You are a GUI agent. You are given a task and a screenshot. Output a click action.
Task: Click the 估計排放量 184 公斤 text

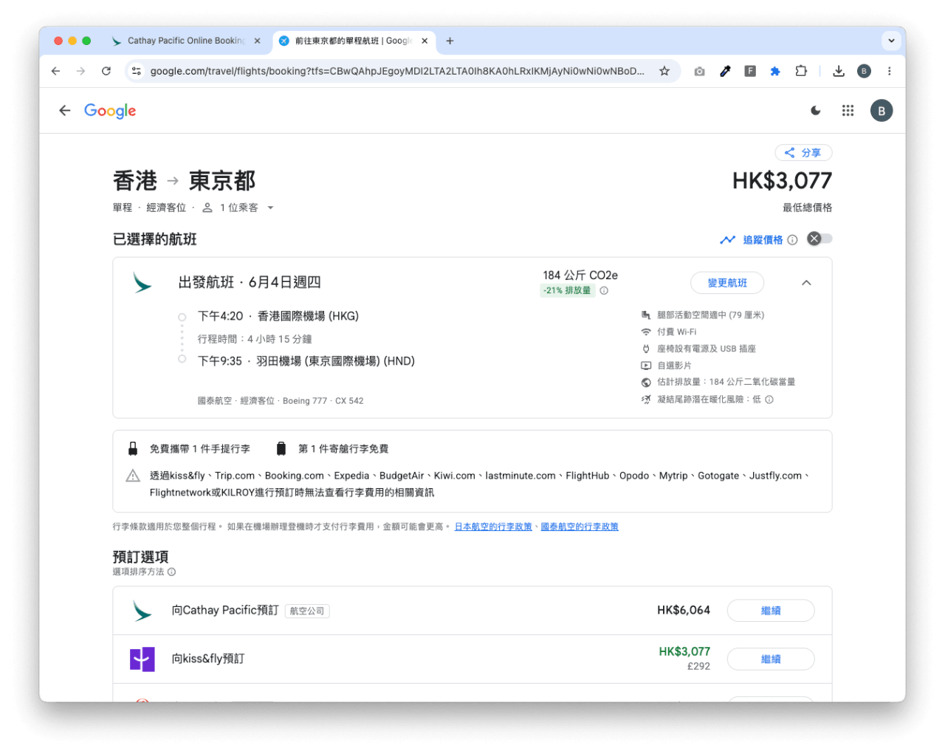[x=726, y=383]
